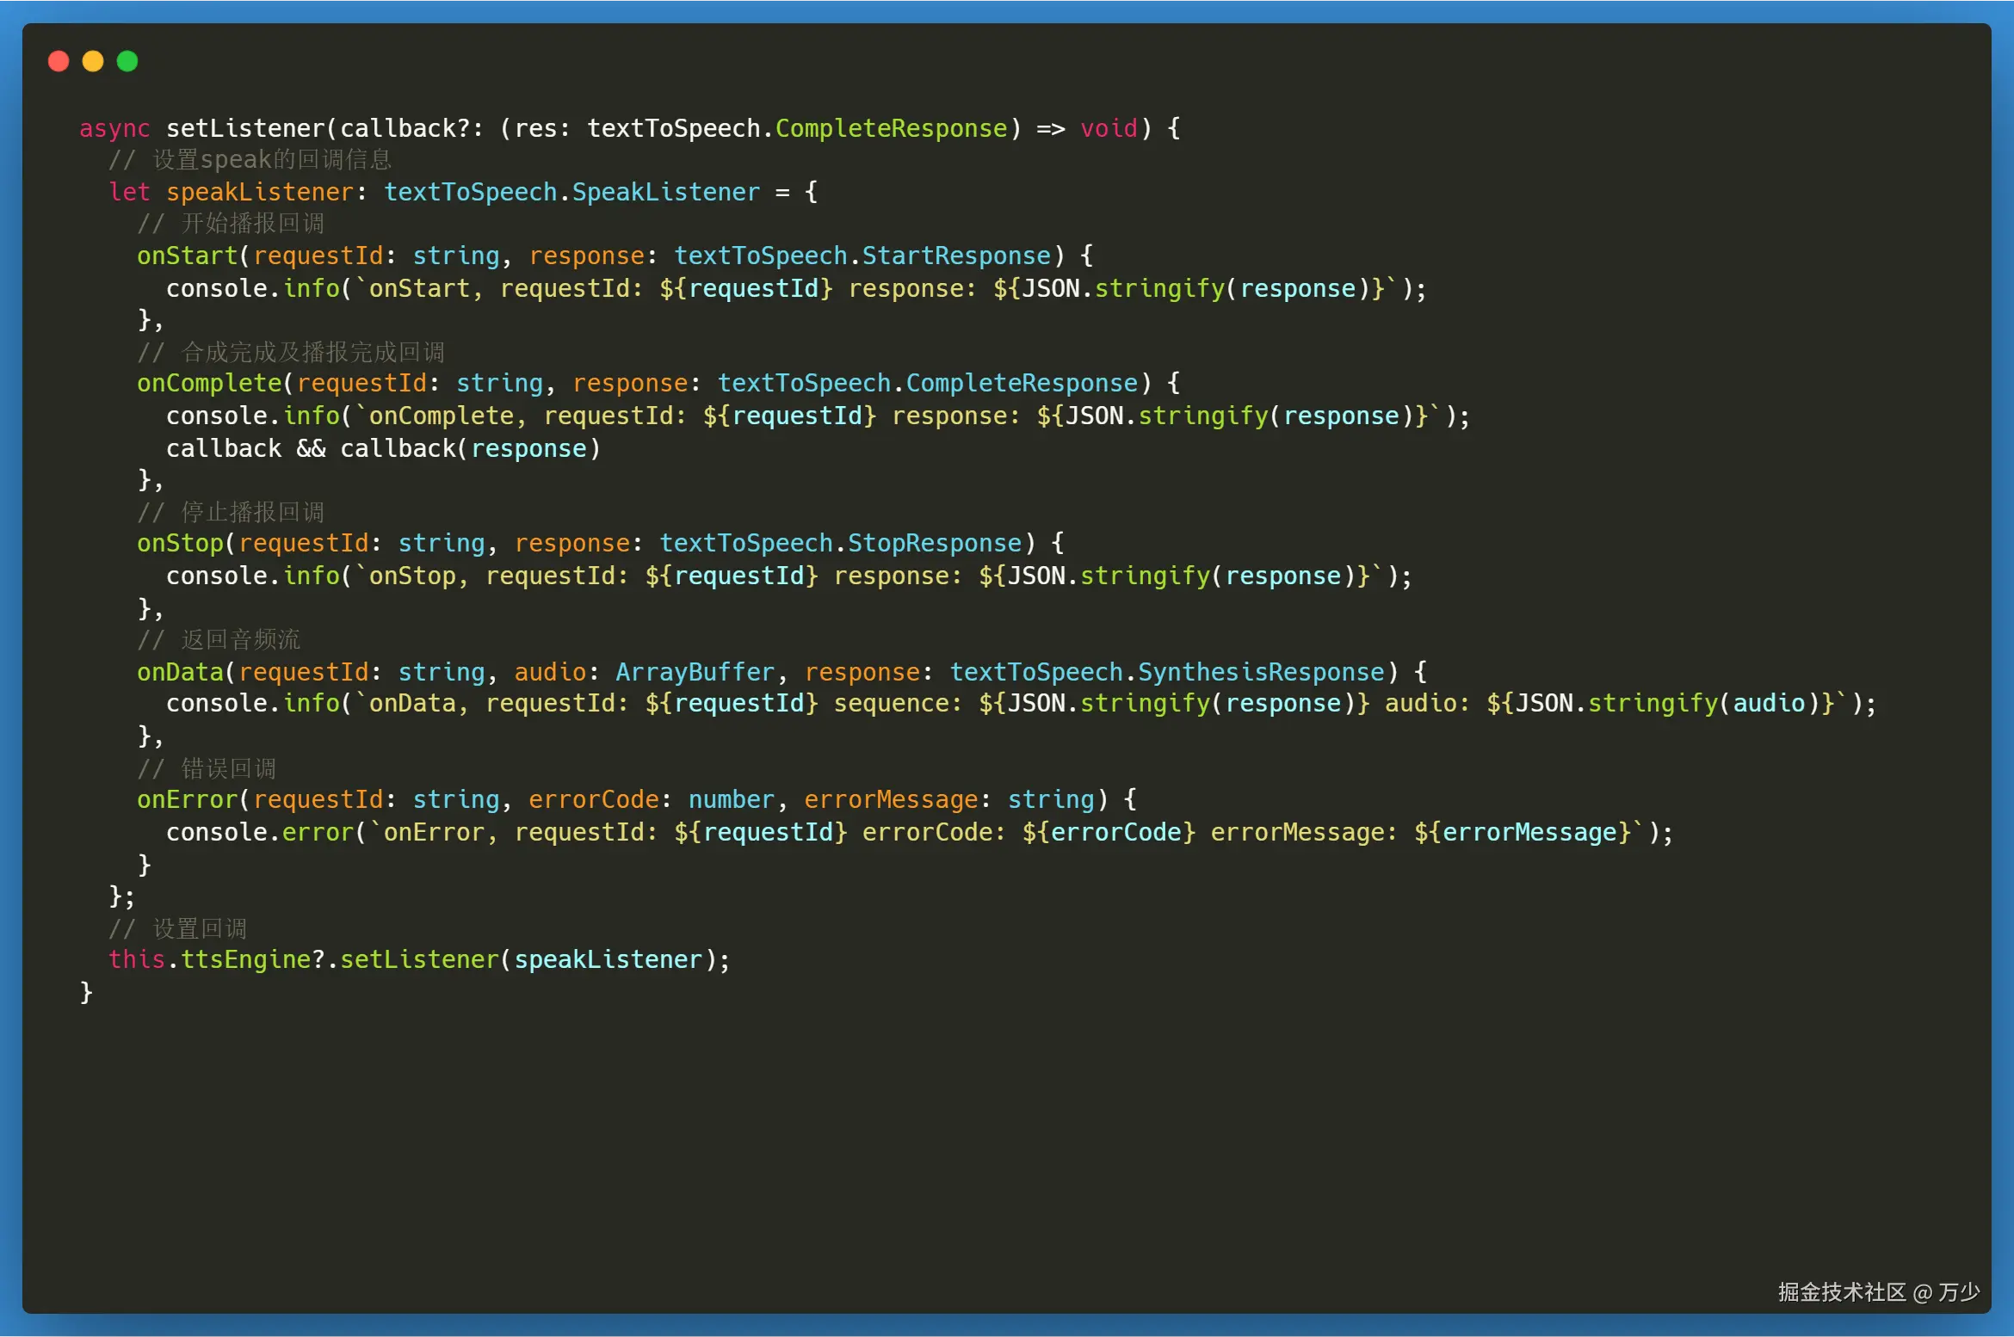The image size is (2014, 1337).
Task: Click the ArrayBuffer type text
Action: point(695,672)
